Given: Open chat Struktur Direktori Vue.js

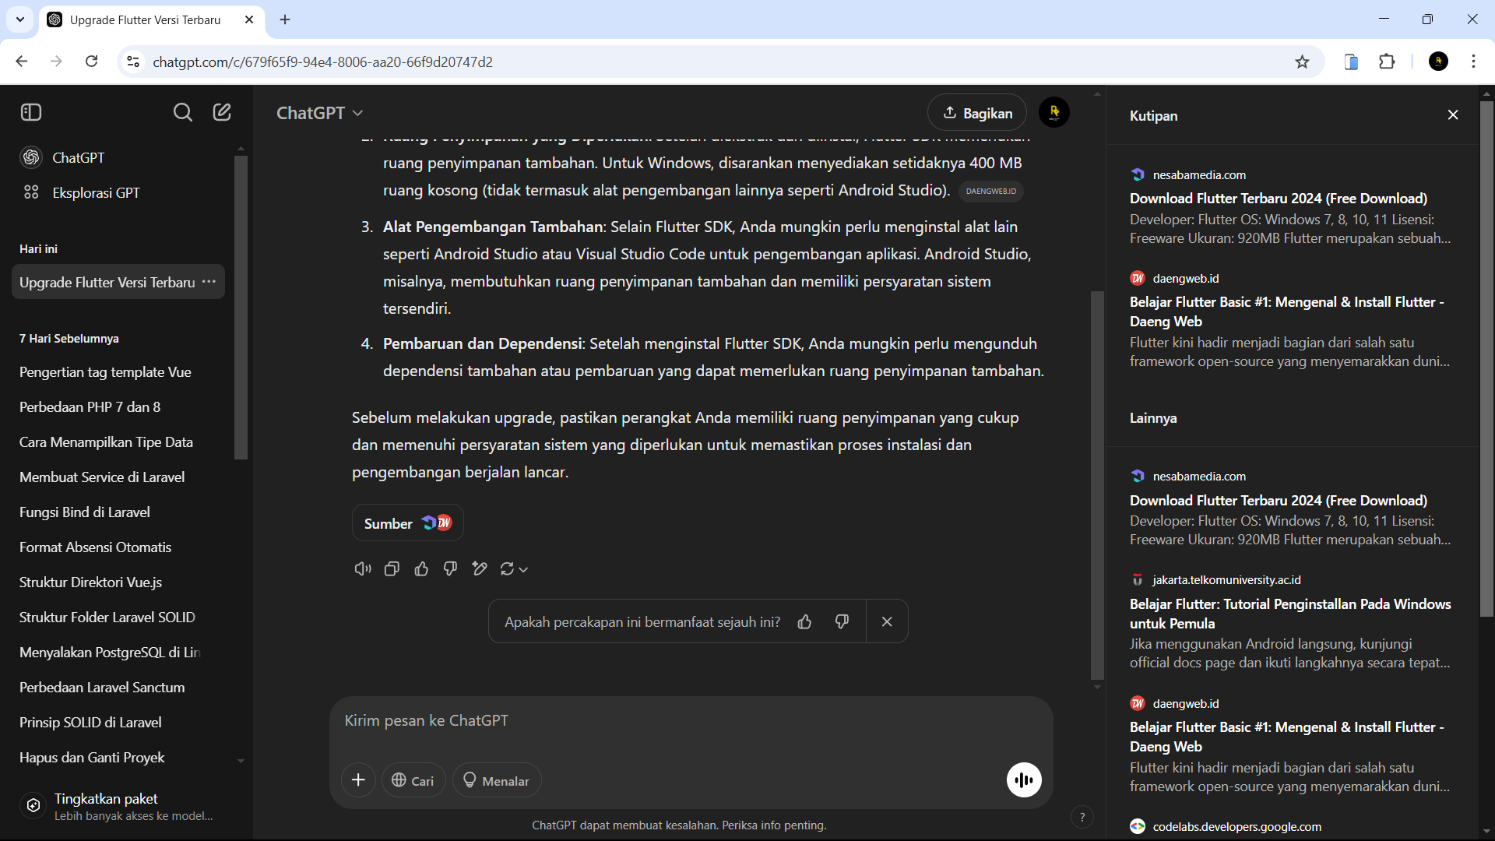Looking at the screenshot, I should 118,582.
